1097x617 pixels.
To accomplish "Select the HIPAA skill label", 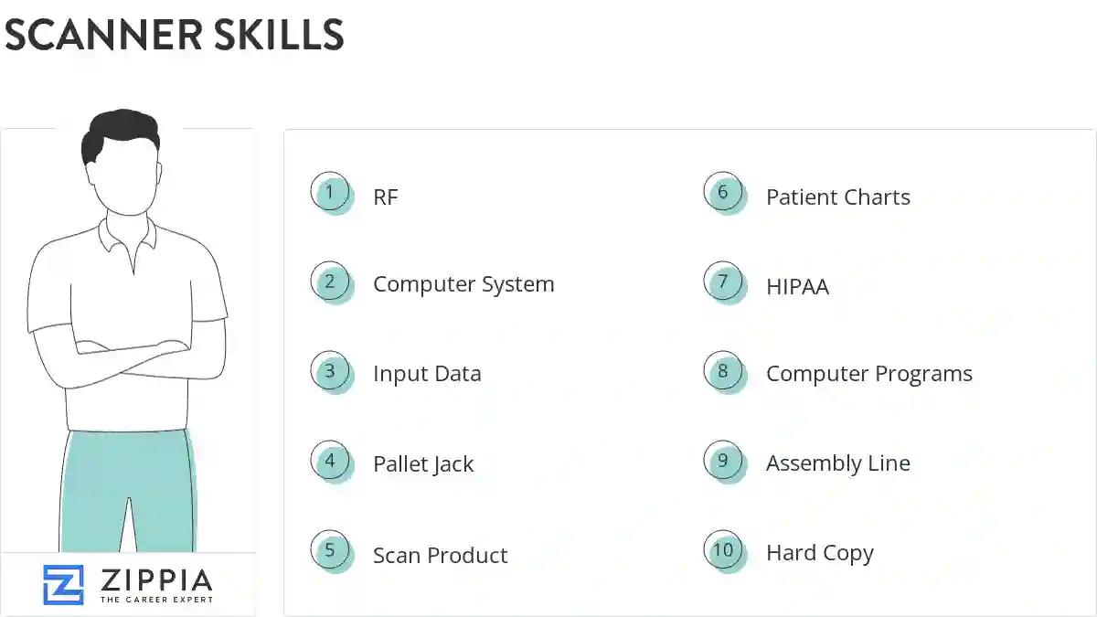I will [x=797, y=287].
